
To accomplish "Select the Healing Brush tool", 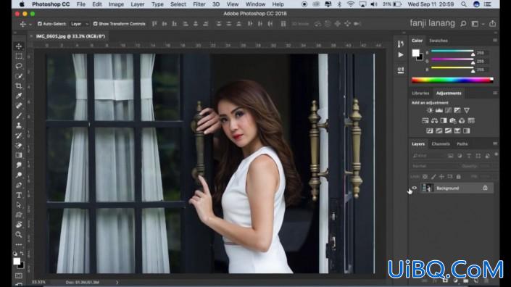I will pos(19,106).
